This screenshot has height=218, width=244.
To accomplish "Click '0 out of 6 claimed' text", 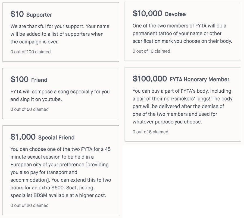I will pyautogui.click(x=150, y=132).
